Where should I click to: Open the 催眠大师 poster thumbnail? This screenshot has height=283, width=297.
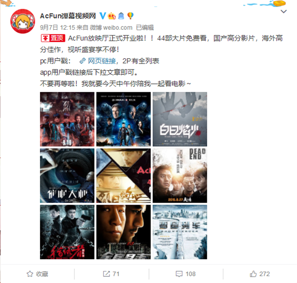click(67, 175)
